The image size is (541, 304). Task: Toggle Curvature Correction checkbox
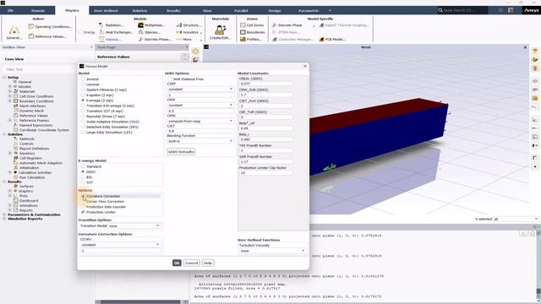tap(83, 196)
